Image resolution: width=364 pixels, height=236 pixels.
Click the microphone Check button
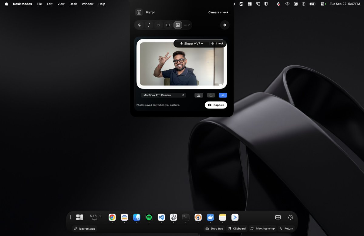pyautogui.click(x=217, y=44)
